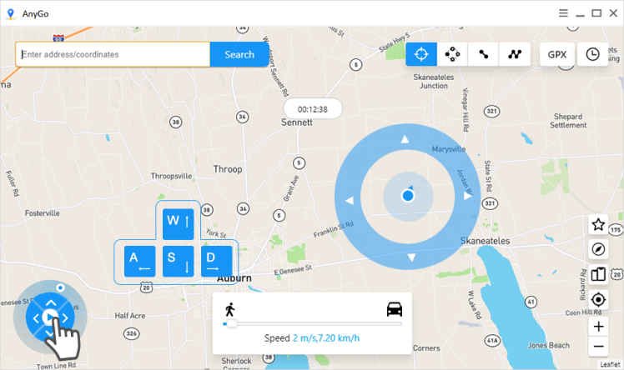Click the speed slider handle
The width and height of the screenshot is (624, 370).
pyautogui.click(x=231, y=324)
